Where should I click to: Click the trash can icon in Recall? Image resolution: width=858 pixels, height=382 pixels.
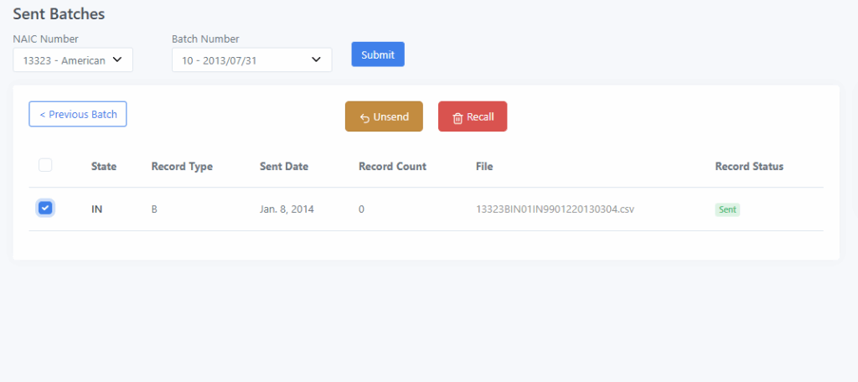coord(458,117)
